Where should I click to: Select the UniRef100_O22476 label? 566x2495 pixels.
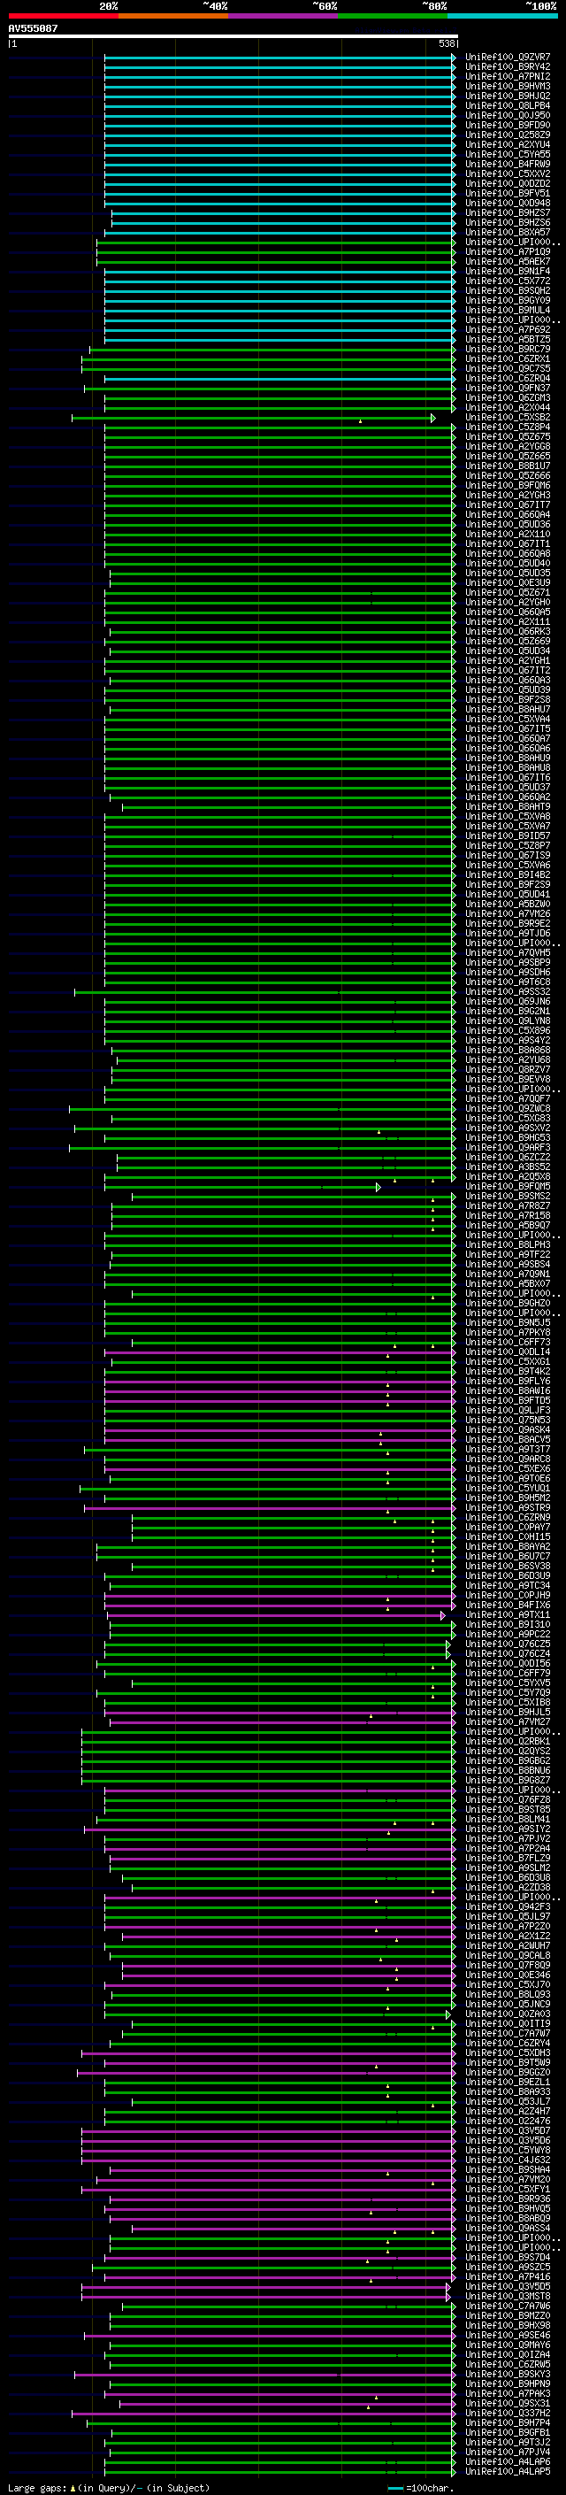pos(508,2122)
